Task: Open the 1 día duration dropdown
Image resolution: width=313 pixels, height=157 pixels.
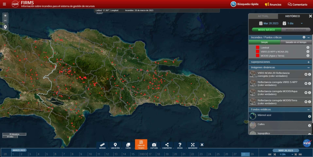Action: pyautogui.click(x=295, y=23)
